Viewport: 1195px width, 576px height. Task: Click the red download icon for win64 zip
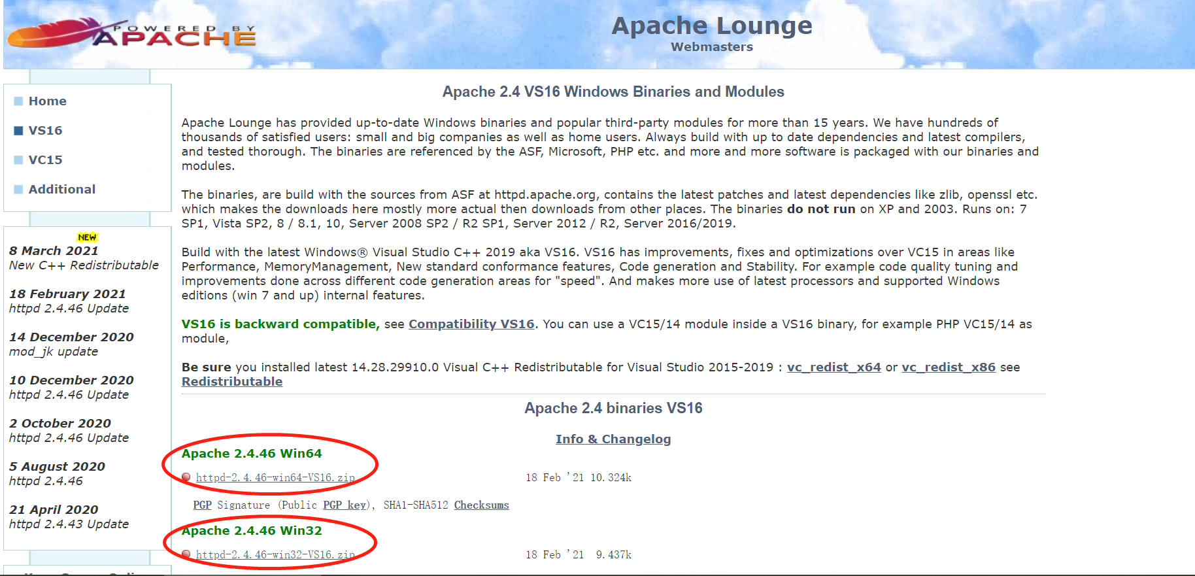pos(186,477)
